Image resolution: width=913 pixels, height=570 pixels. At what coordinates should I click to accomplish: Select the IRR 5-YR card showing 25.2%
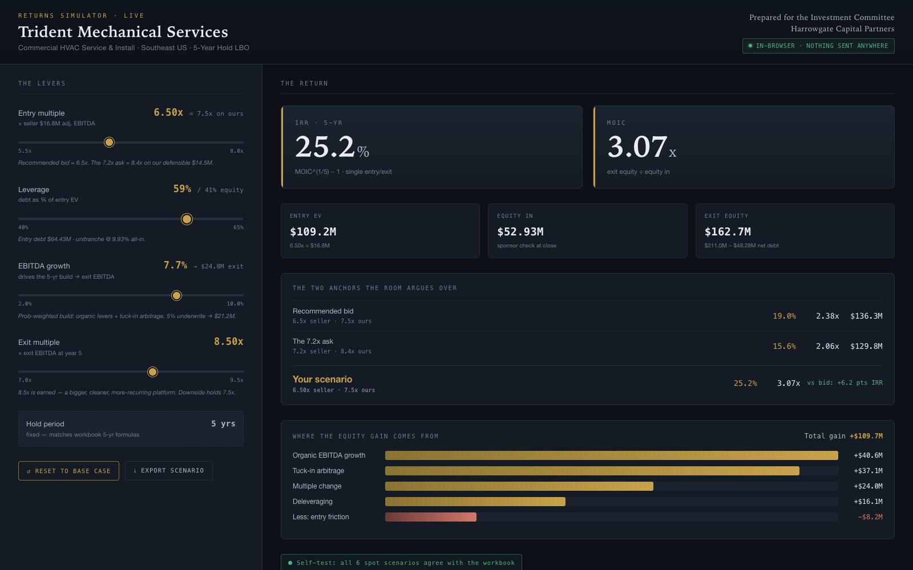pos(431,147)
